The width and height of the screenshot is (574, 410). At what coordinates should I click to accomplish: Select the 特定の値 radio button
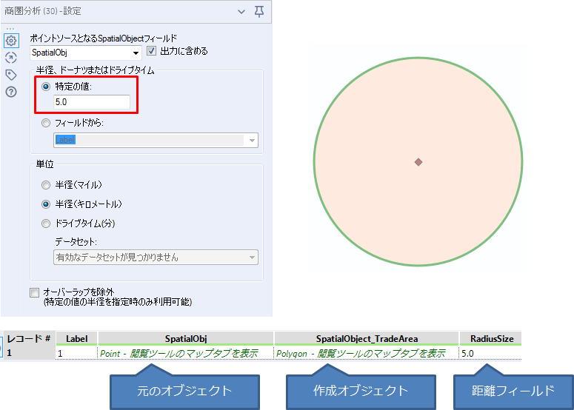pyautogui.click(x=46, y=87)
